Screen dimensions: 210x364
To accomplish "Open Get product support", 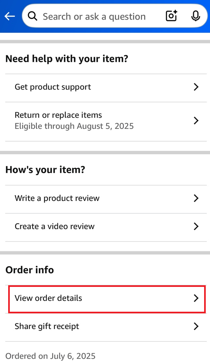I will [53, 87].
